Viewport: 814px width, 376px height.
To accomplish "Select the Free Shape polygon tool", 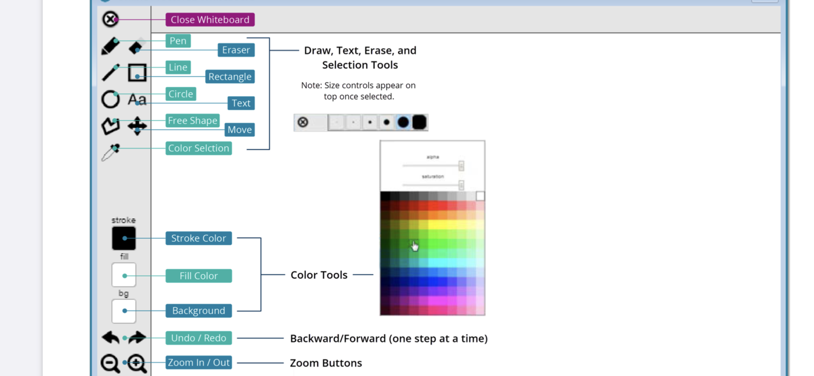I will pos(110,126).
